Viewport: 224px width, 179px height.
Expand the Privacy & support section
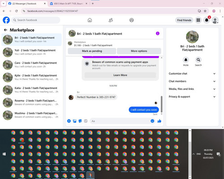pyautogui.click(x=192, y=97)
